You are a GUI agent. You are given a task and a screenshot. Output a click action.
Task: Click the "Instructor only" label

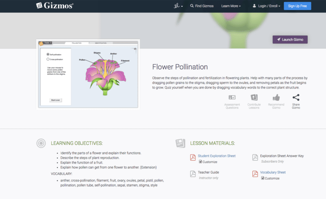pyautogui.click(x=209, y=178)
